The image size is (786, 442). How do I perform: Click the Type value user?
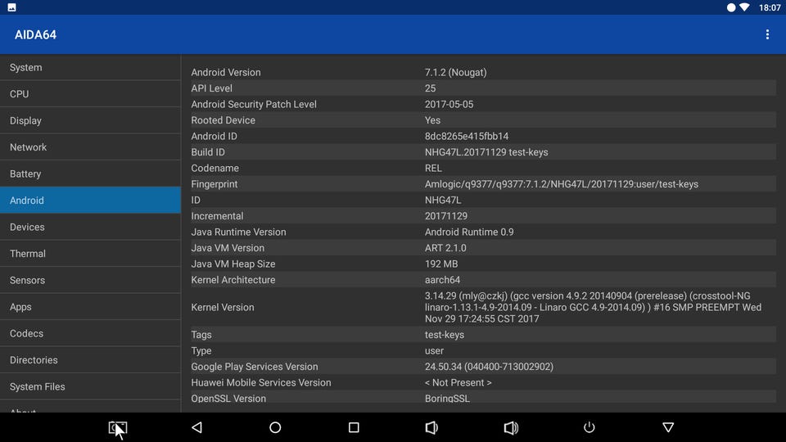pos(434,351)
